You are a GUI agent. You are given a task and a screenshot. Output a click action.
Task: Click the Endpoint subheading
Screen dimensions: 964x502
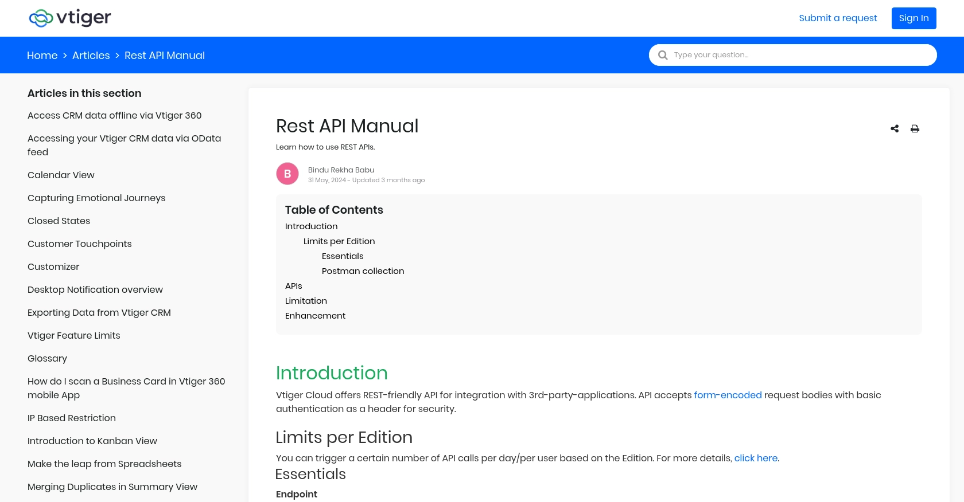296,494
